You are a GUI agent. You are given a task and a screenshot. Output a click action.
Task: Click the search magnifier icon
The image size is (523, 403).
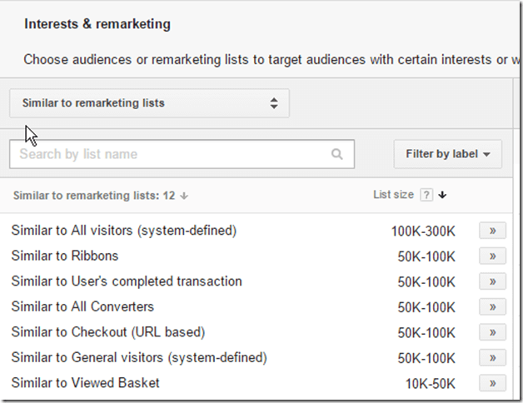336,154
